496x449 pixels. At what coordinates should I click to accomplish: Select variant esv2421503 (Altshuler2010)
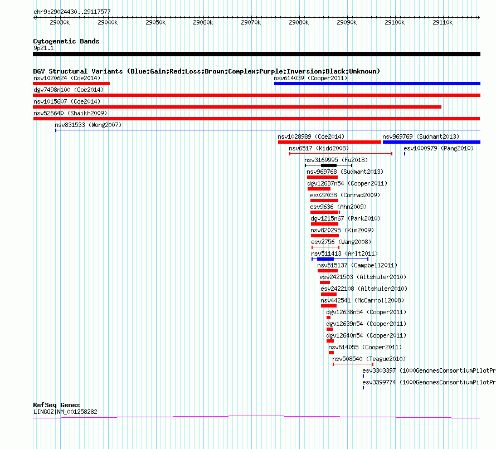(x=363, y=277)
